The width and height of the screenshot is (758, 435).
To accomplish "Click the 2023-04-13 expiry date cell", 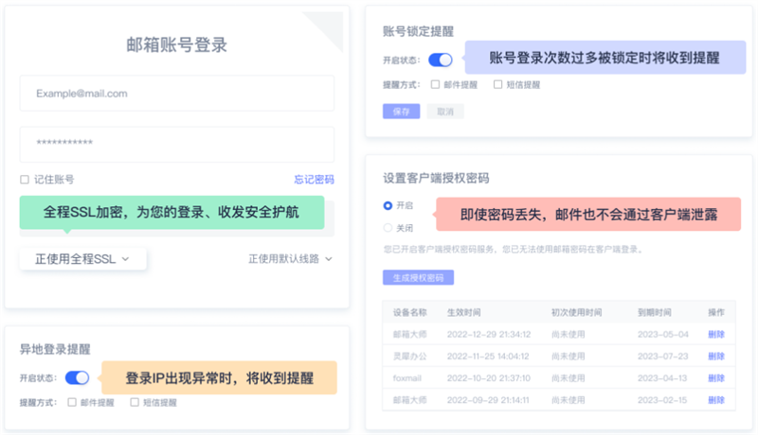I will click(662, 378).
